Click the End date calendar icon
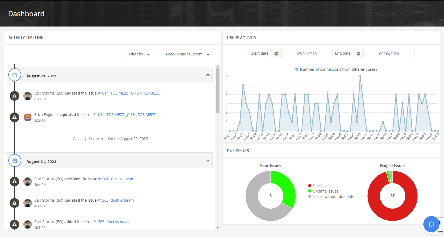The width and height of the screenshot is (444, 237). coord(358,54)
